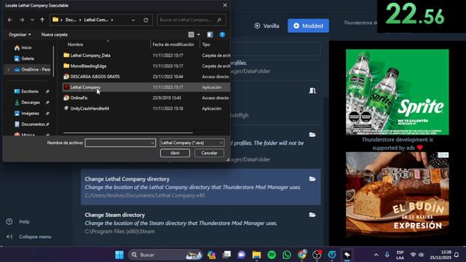Go back in the file dialog

pyautogui.click(x=10, y=20)
